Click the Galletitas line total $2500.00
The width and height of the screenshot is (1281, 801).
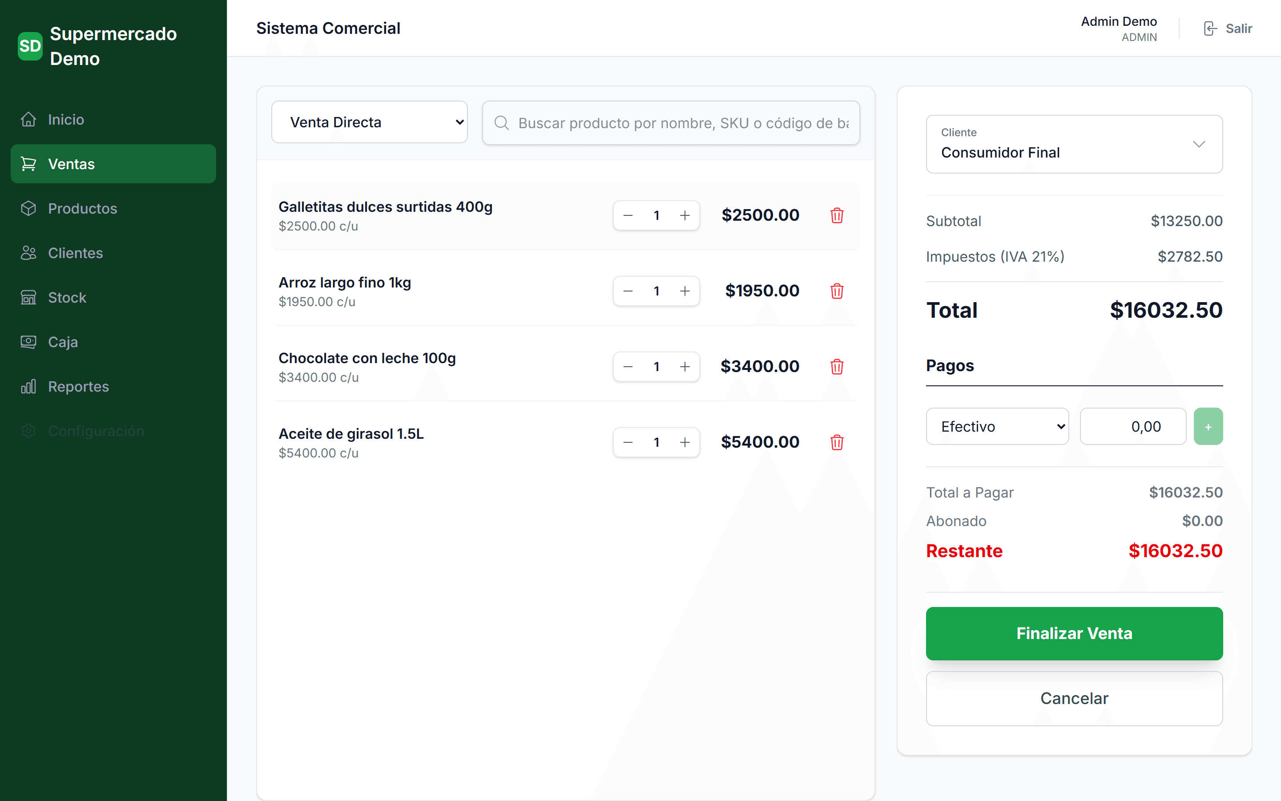pos(760,216)
